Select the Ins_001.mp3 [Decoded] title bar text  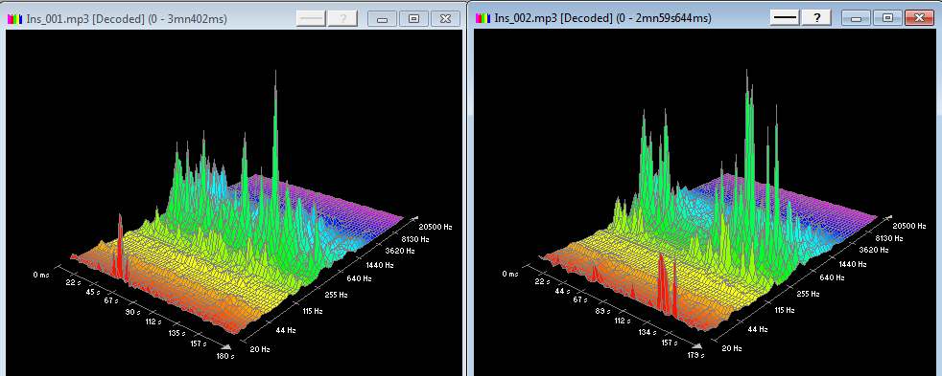tap(127, 18)
